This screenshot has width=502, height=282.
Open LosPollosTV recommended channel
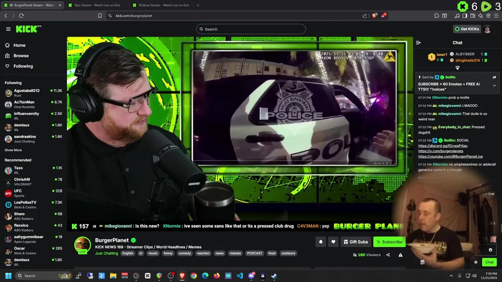33,204
